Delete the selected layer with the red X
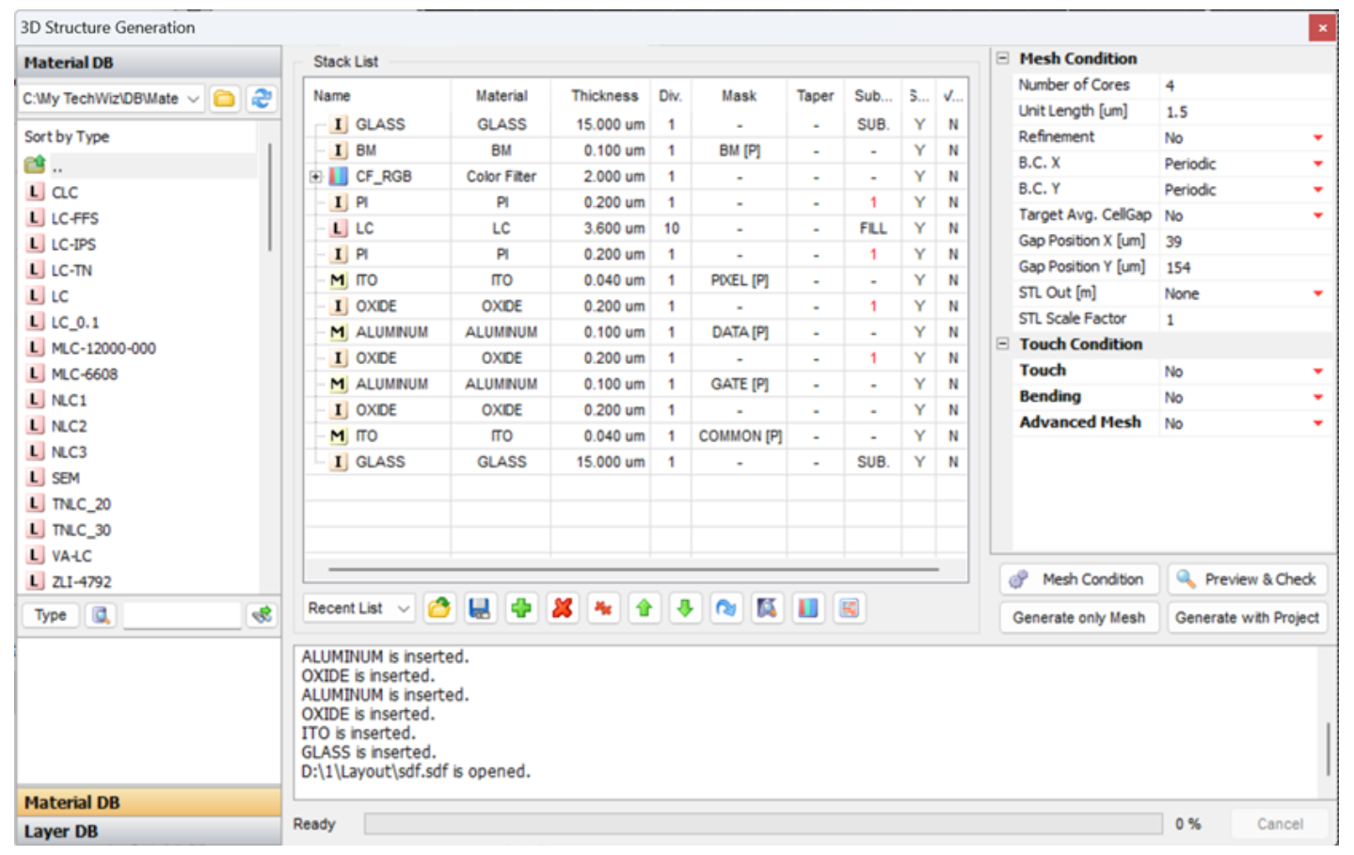The width and height of the screenshot is (1354, 855). pyautogui.click(x=563, y=609)
